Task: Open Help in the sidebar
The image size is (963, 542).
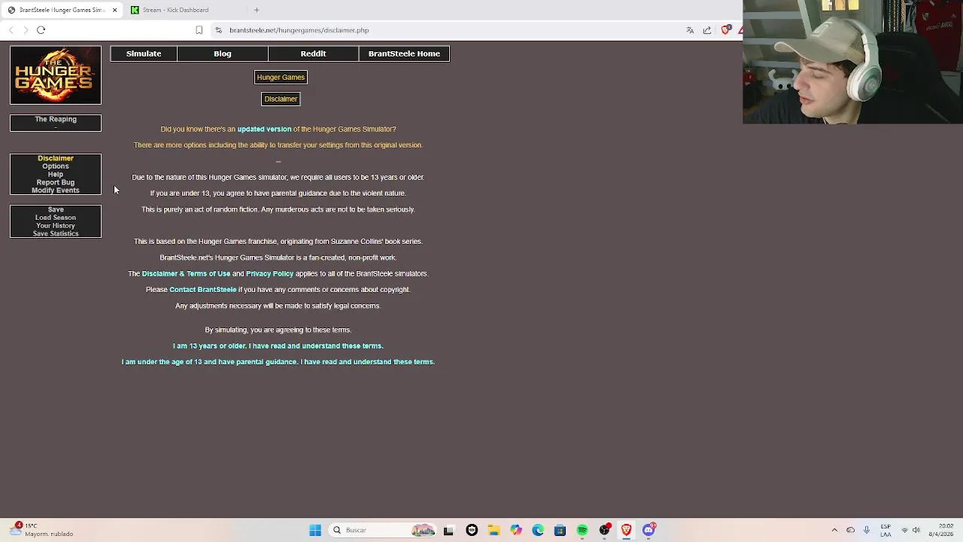Action: click(x=56, y=174)
